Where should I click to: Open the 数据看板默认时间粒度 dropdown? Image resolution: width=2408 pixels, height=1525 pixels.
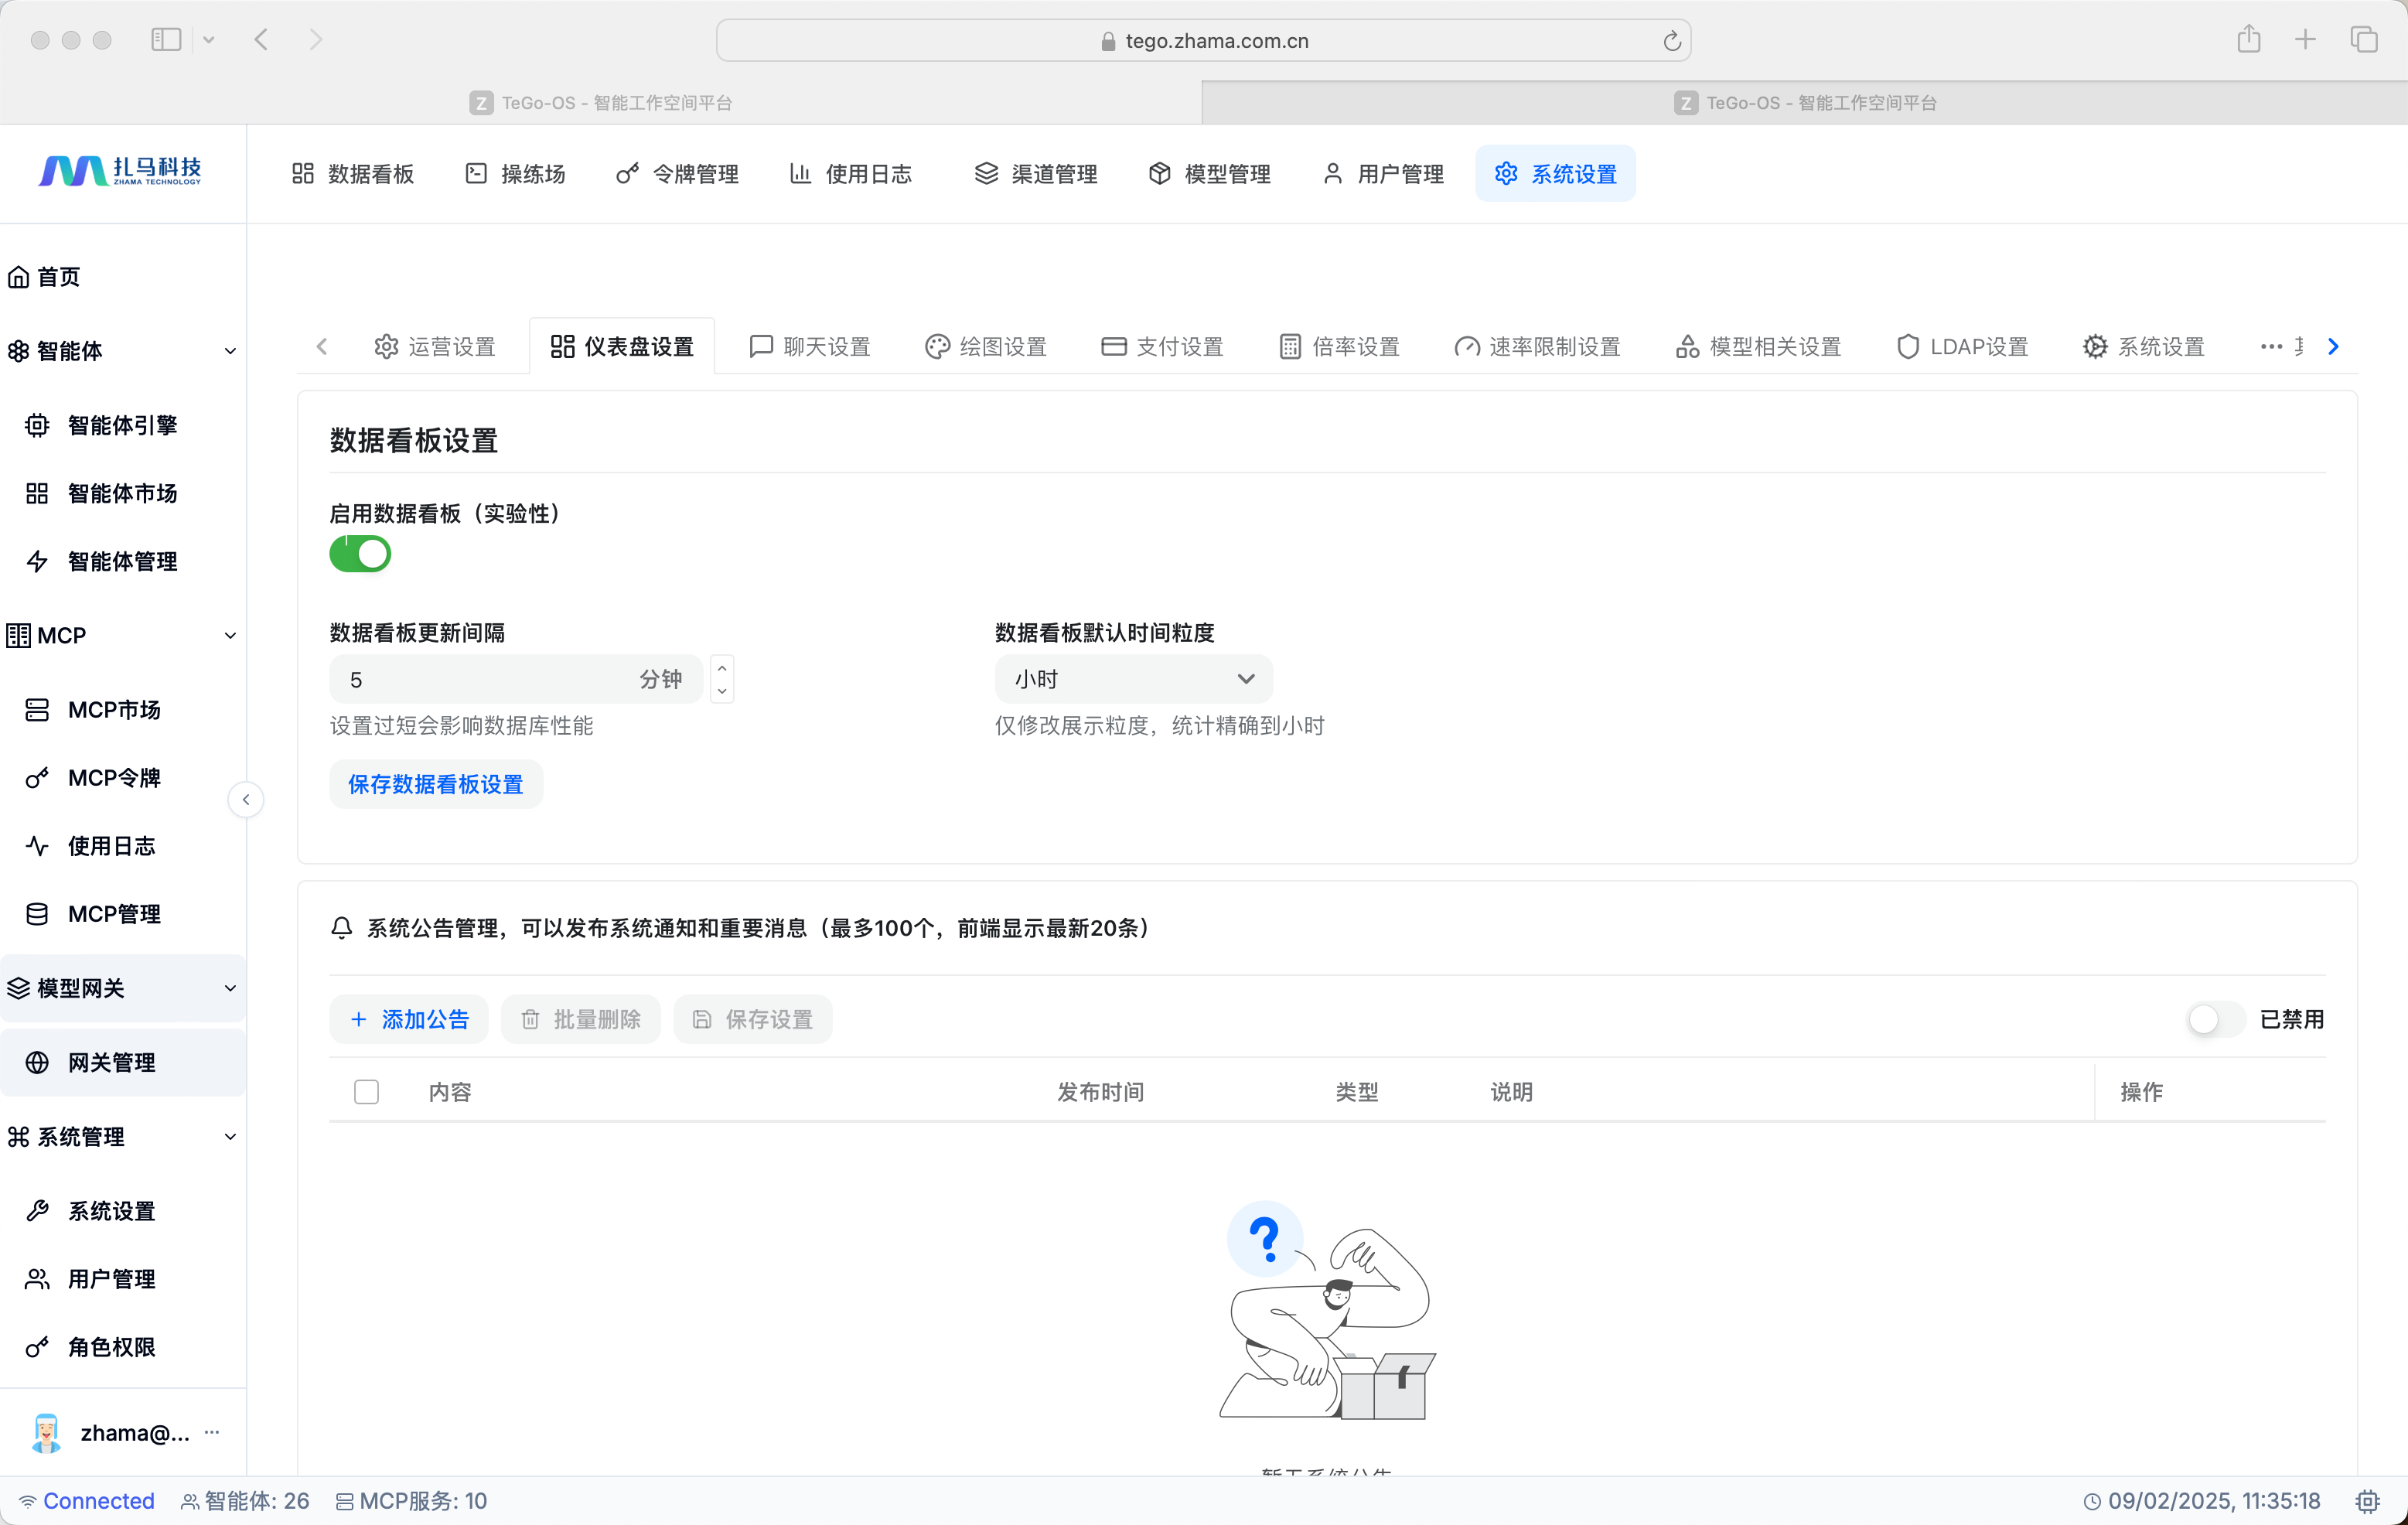(1133, 680)
